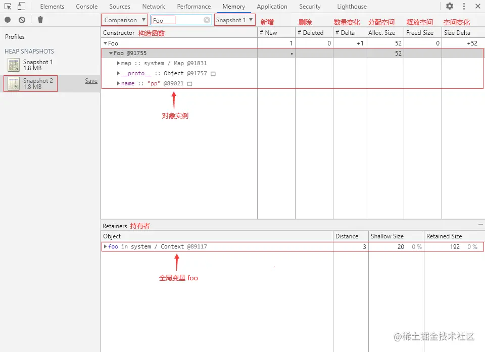Sort by the # New column header

276,33
